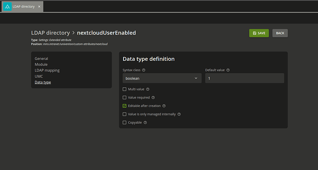The height and width of the screenshot is (170, 318).
Task: Click the Type: Settings: Extended attribute text
Action: 51,40
